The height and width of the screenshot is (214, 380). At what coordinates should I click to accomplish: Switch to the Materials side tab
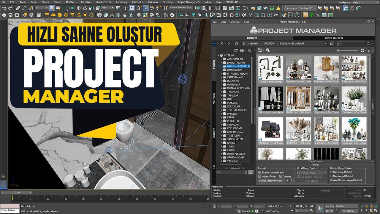(214, 98)
